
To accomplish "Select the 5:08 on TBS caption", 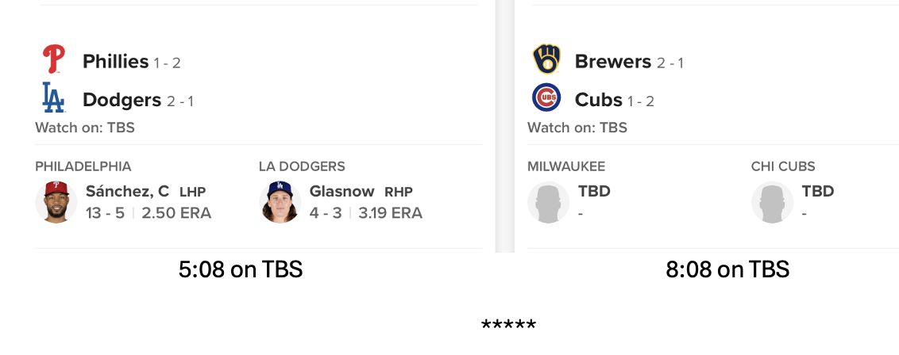I will (x=241, y=270).
